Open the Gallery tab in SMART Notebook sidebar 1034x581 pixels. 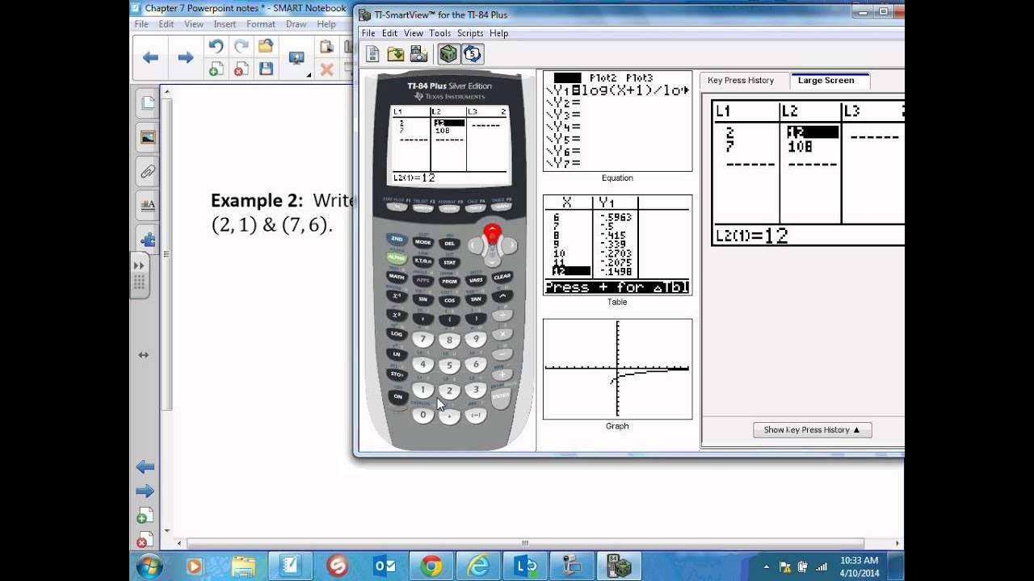point(148,137)
